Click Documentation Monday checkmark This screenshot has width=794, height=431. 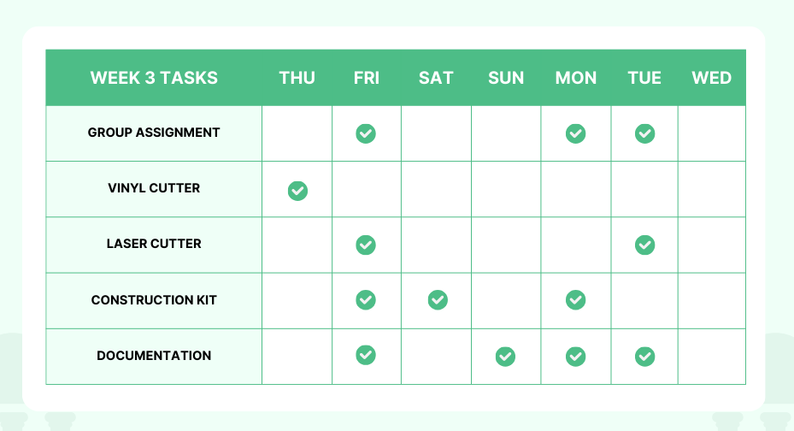point(575,356)
